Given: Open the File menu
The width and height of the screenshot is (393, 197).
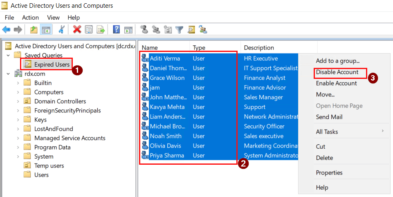Looking at the screenshot, I should point(9,18).
